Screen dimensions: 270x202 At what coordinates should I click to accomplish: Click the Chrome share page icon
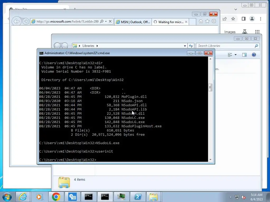click(x=225, y=19)
